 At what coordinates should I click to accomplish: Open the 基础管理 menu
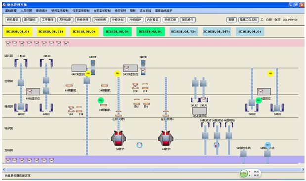[11, 10]
